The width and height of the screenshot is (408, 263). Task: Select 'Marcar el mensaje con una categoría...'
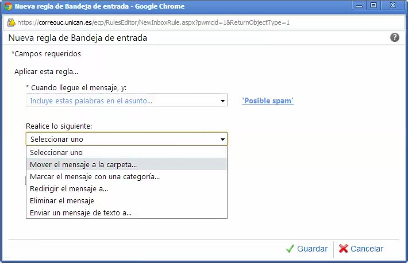(127, 177)
